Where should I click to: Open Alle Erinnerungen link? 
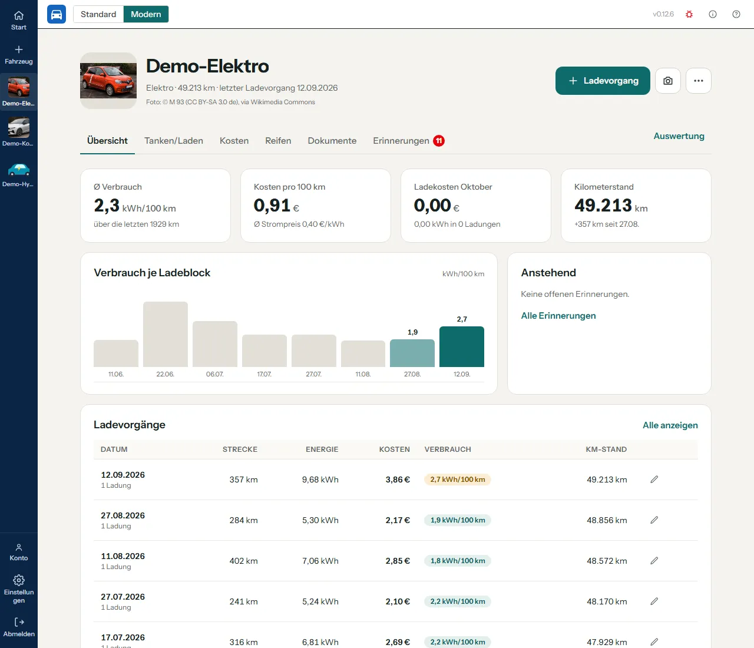[558, 316]
